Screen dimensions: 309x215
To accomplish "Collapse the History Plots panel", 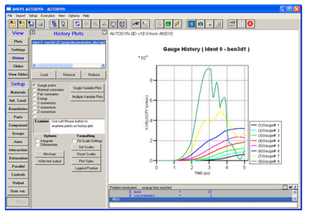I will point(104,32).
